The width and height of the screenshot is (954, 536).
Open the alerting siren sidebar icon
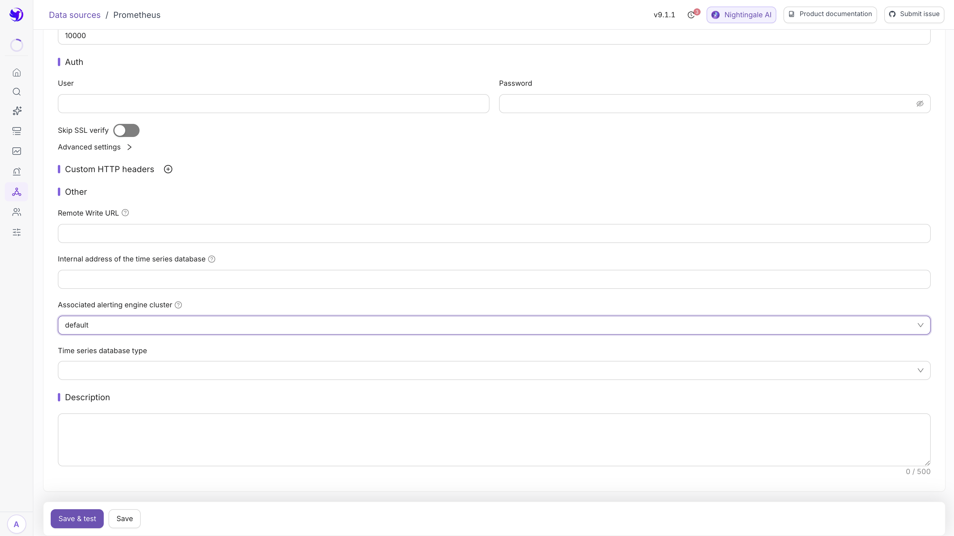(x=17, y=171)
